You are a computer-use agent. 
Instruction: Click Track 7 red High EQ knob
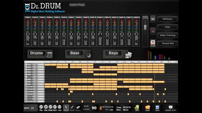click(71, 20)
